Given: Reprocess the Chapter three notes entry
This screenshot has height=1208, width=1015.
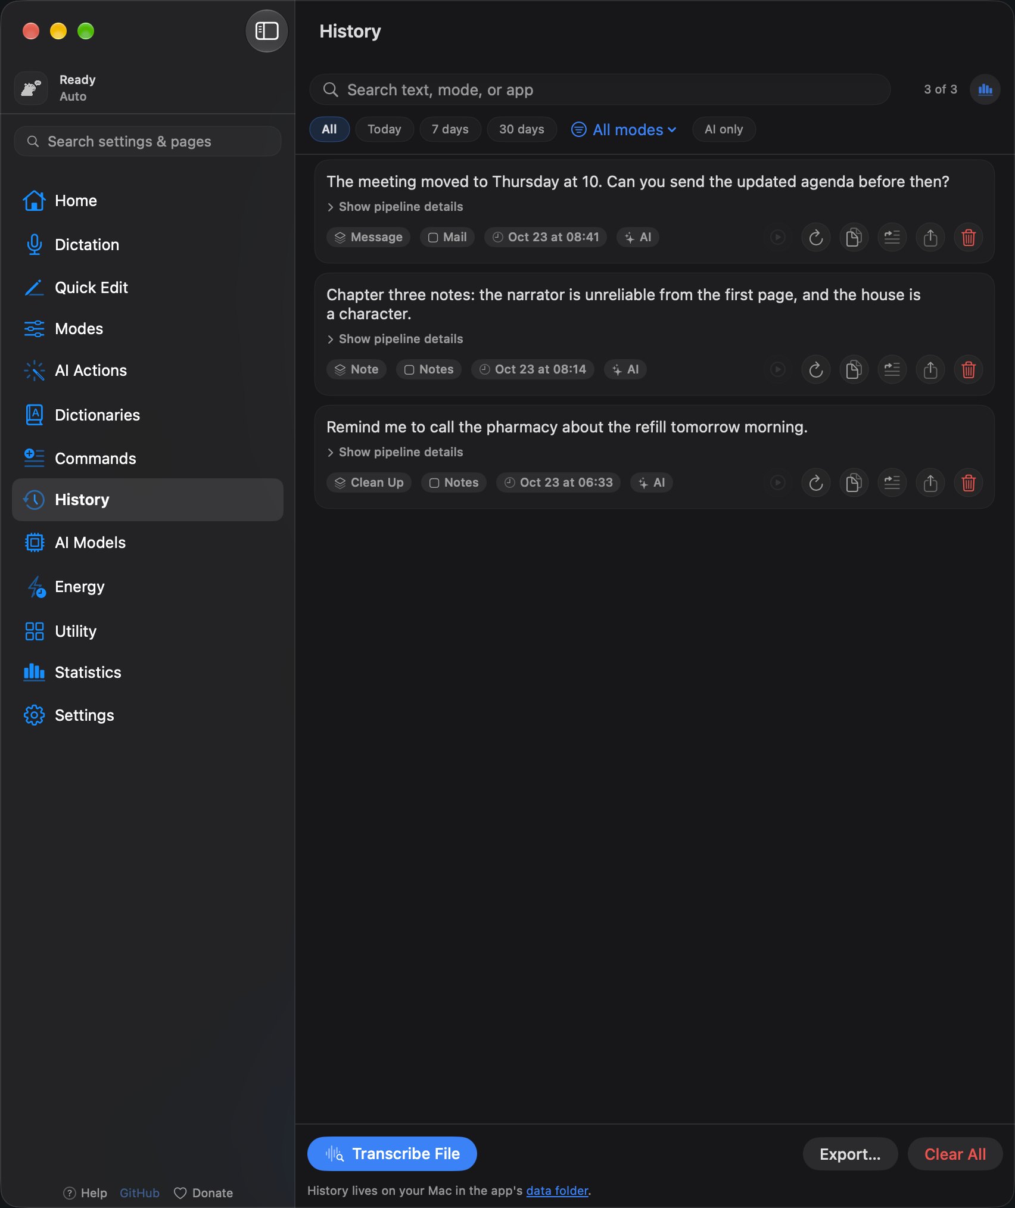Looking at the screenshot, I should tap(815, 370).
